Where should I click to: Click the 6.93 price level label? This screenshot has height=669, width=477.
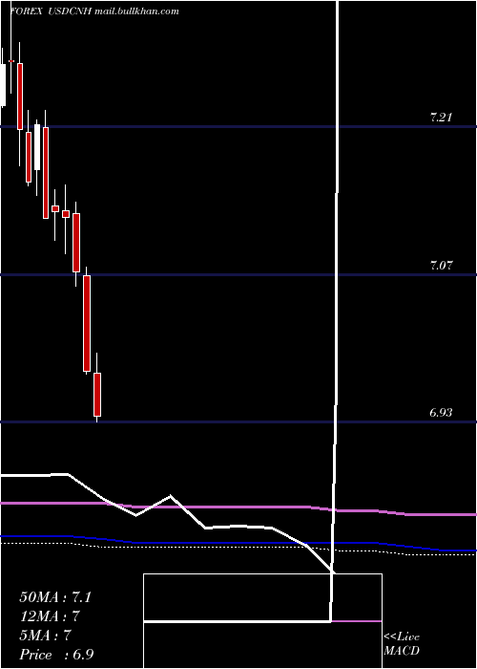point(440,413)
